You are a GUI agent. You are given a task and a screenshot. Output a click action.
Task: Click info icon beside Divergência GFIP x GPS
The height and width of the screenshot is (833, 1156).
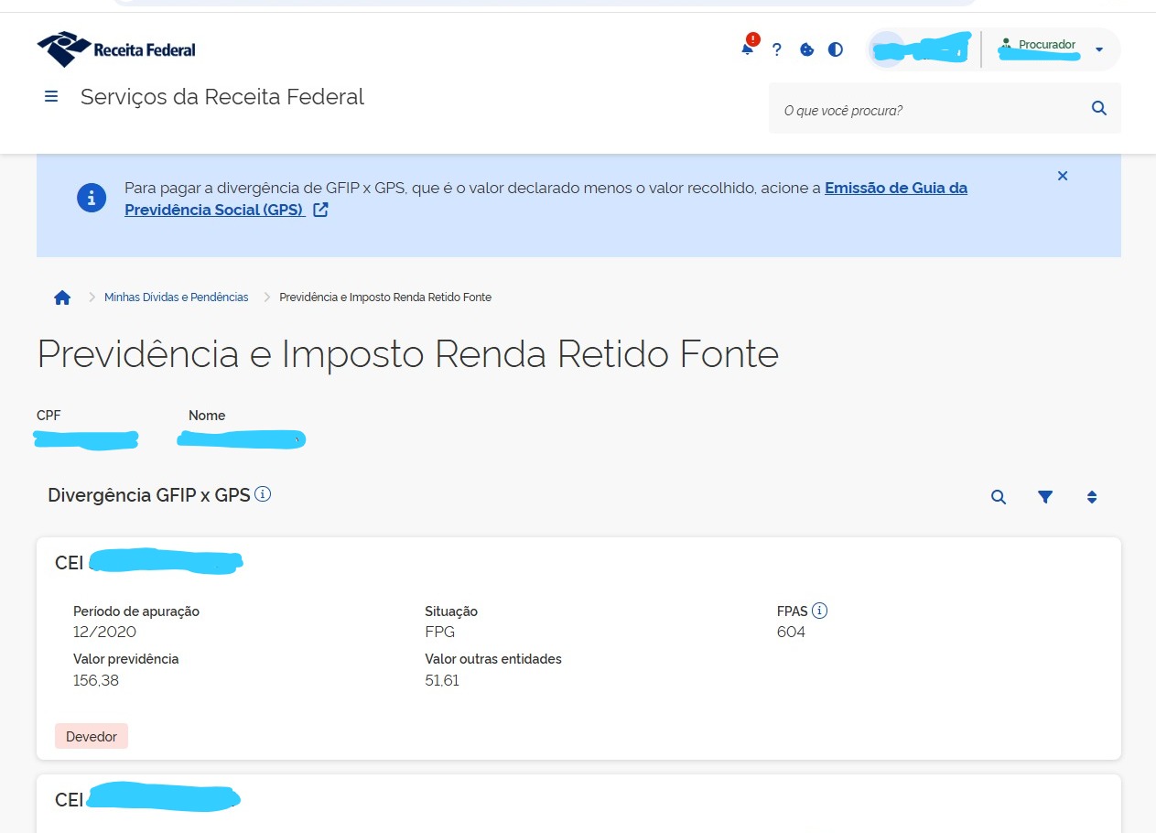(263, 494)
